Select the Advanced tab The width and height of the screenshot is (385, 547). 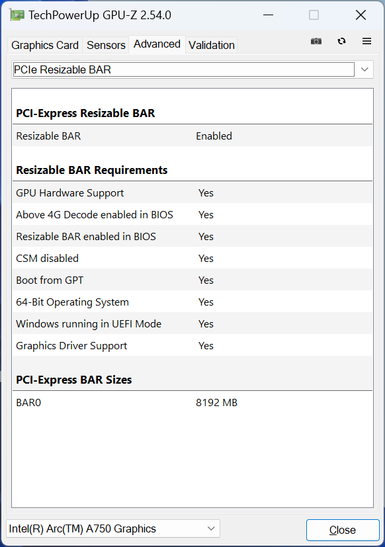tap(157, 44)
